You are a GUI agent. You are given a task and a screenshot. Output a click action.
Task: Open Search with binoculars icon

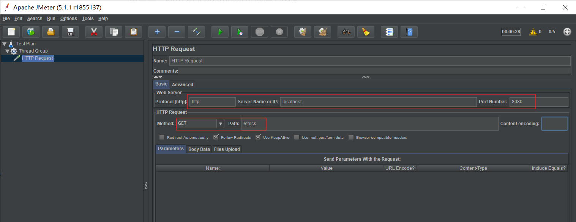tap(346, 32)
